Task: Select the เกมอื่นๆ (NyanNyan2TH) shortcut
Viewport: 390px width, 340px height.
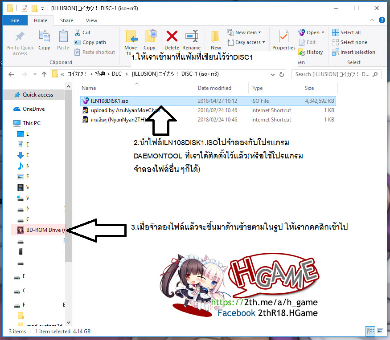Action: [208, 120]
